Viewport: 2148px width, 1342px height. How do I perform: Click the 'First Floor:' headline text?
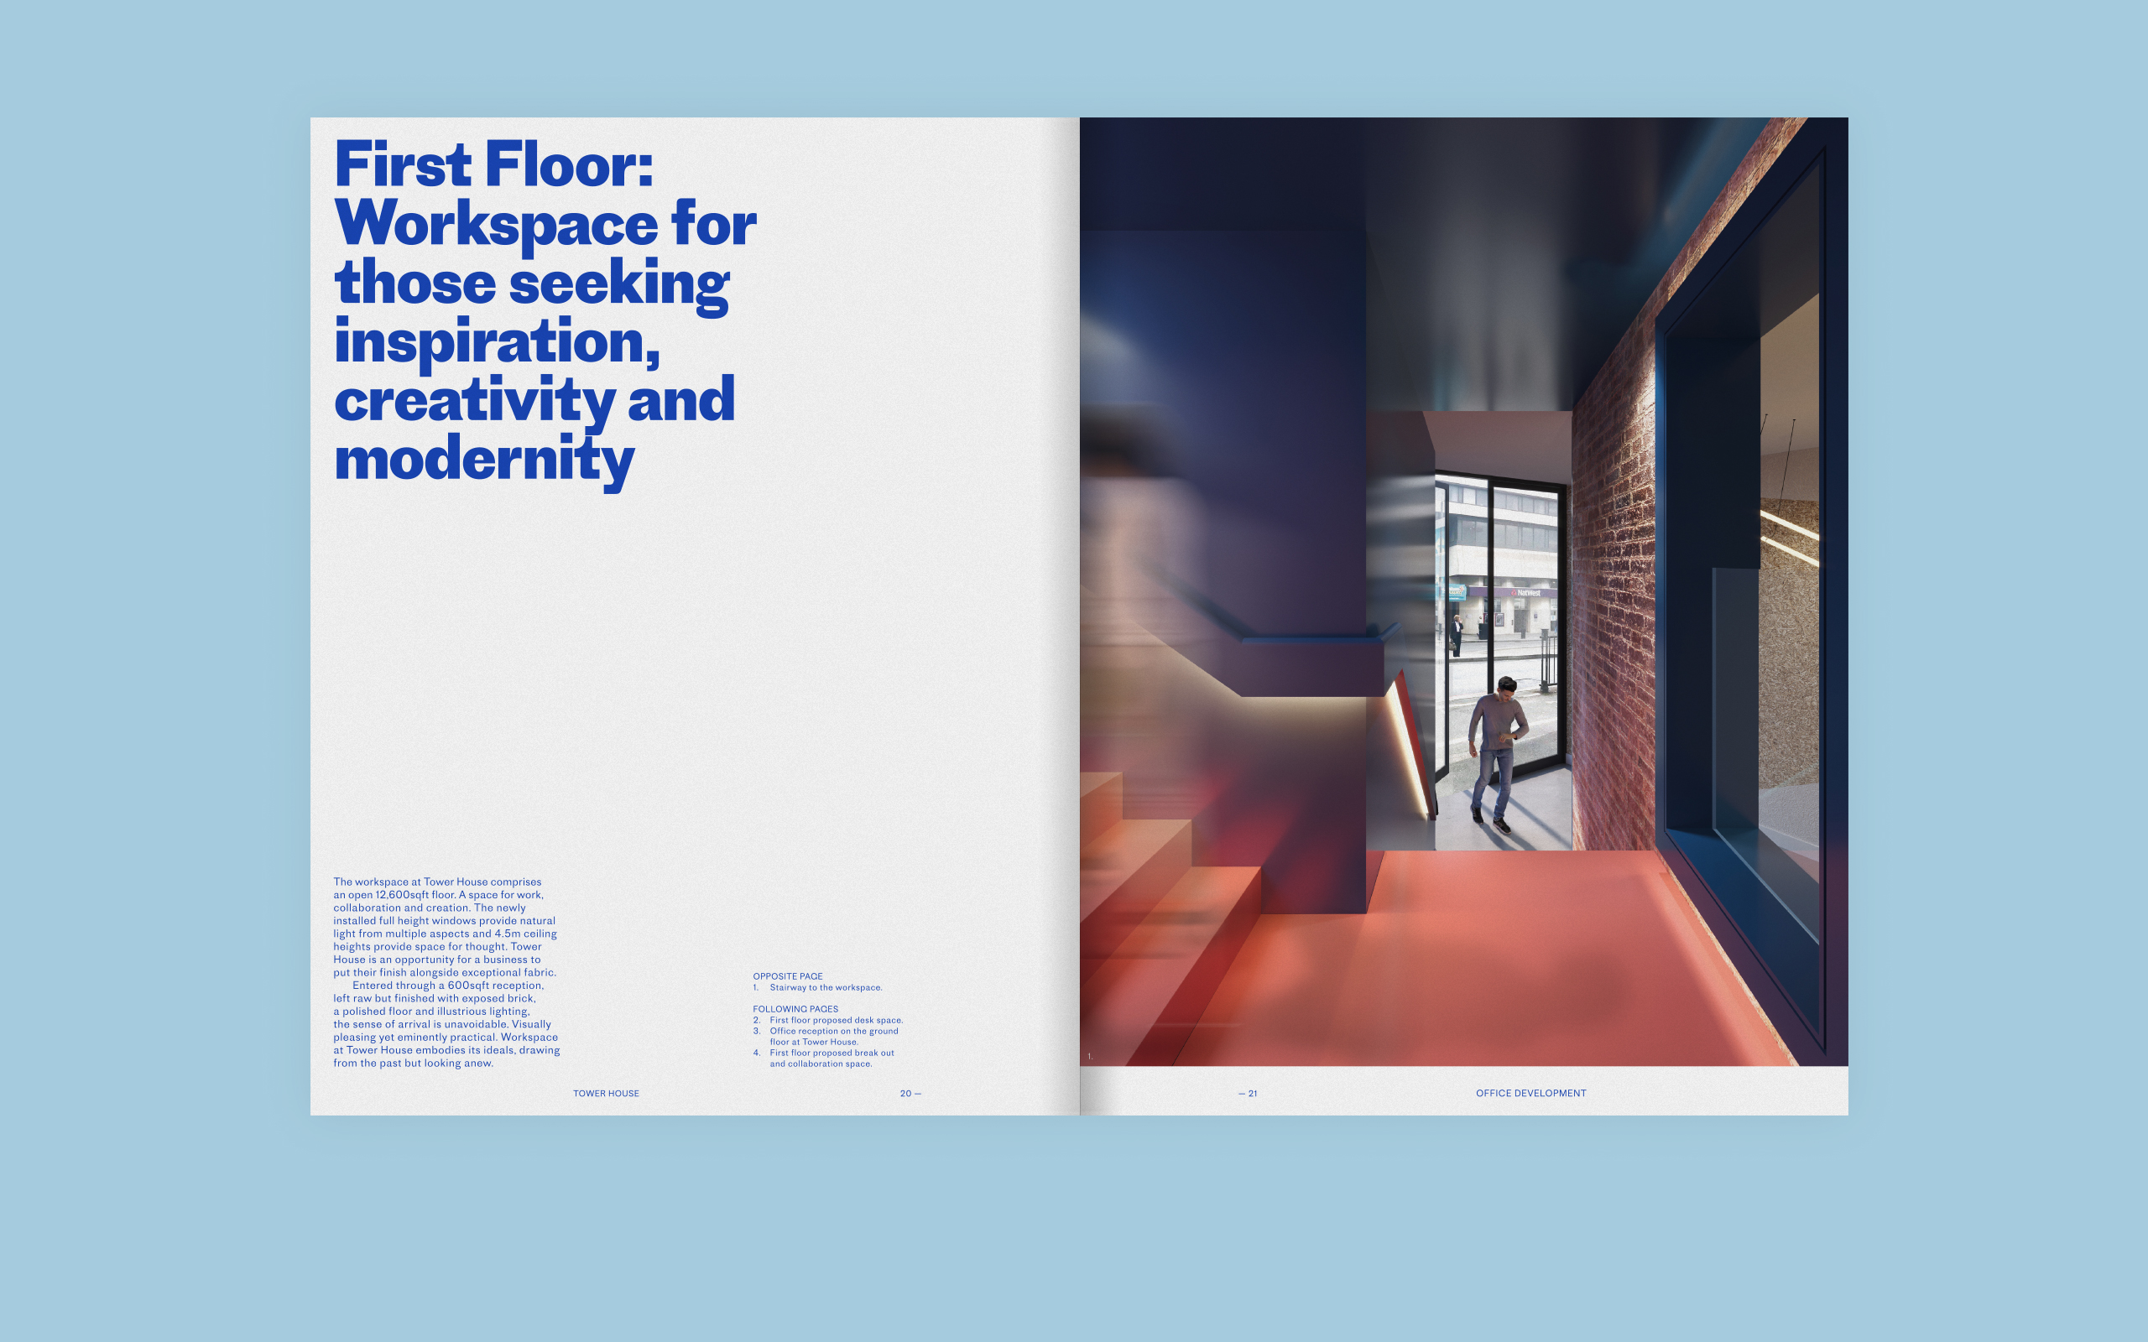tap(493, 165)
